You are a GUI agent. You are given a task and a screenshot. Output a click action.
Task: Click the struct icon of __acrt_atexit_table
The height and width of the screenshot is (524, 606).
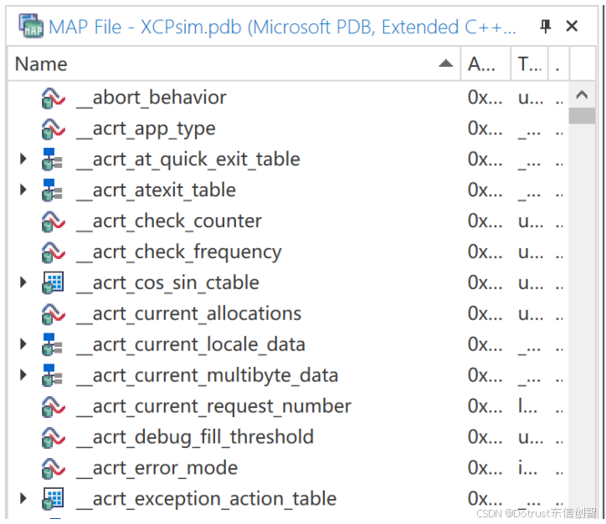click(x=52, y=191)
